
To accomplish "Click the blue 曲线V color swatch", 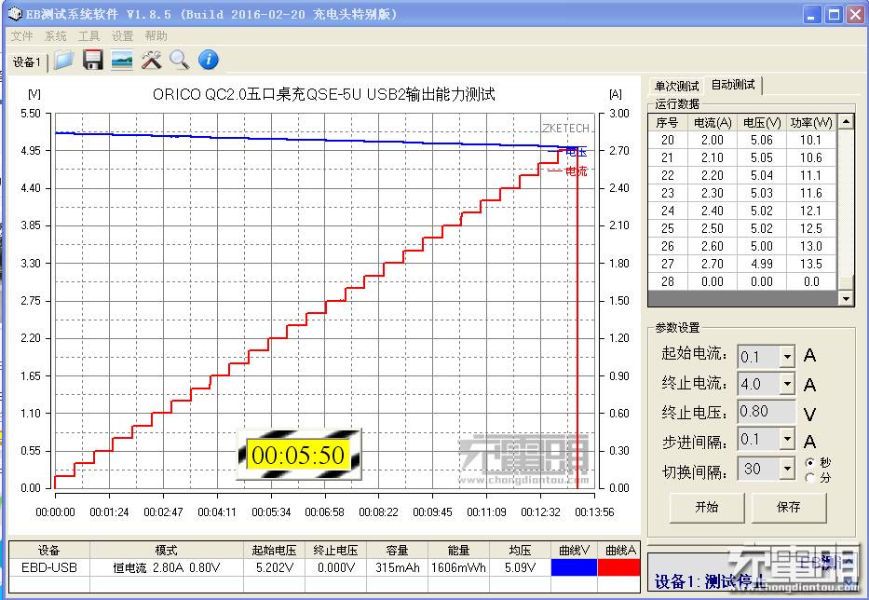I will point(574,567).
